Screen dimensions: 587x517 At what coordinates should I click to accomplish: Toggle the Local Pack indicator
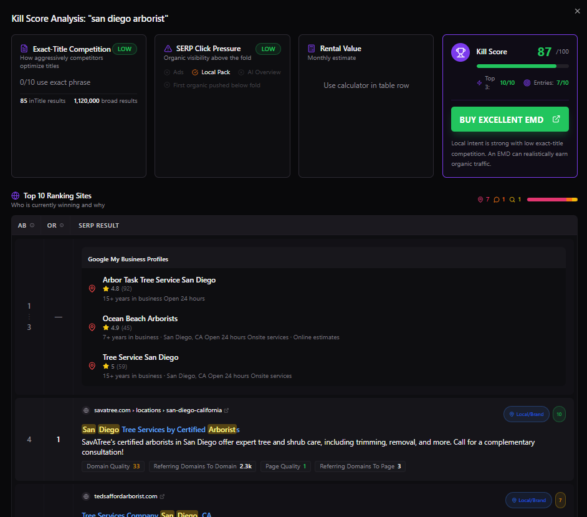[211, 72]
